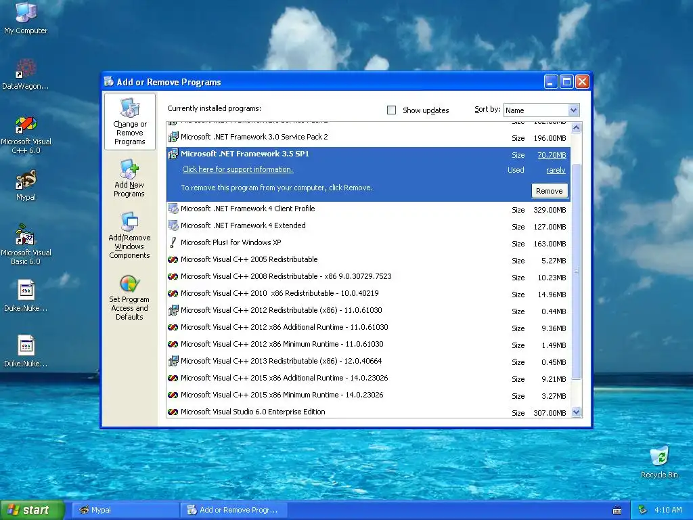
Task: Click icon of .NET Framework 3.0 Service Pack 2
Action: 173,137
